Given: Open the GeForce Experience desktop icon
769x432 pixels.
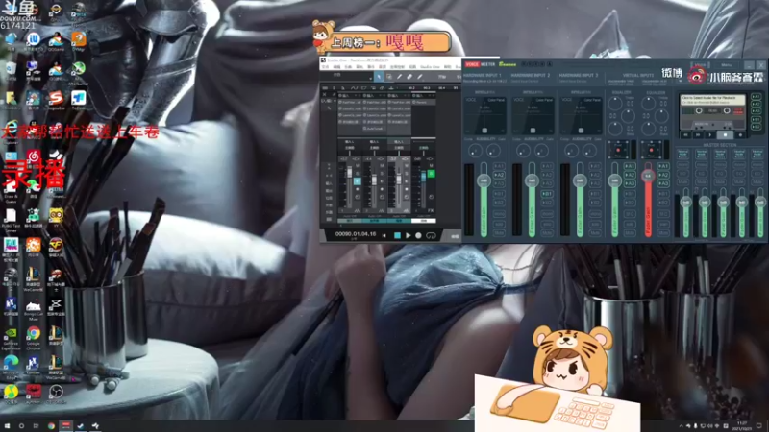Looking at the screenshot, I should tap(11, 333).
